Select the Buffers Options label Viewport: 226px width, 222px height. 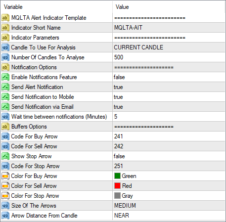coord(29,127)
